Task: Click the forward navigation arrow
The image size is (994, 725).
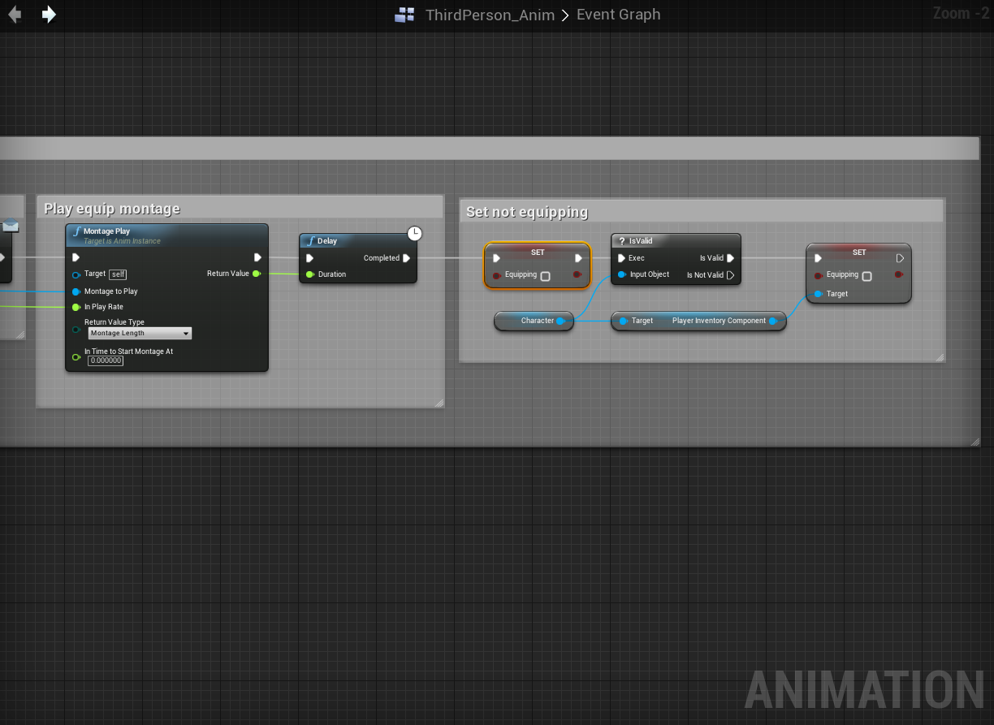Action: point(49,15)
